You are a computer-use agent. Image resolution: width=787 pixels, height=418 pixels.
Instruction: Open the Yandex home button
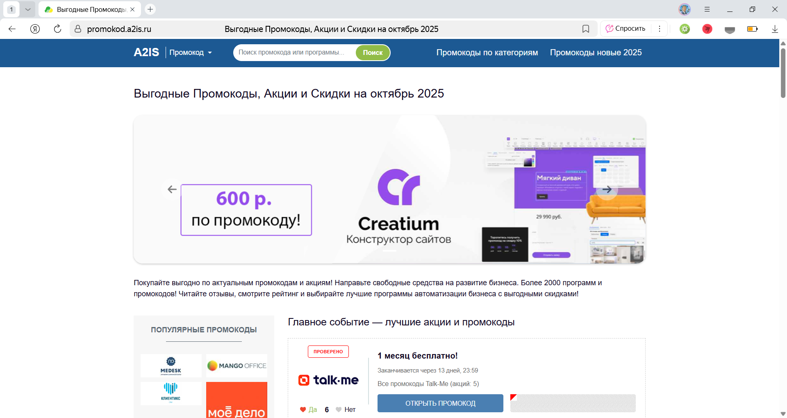point(35,29)
